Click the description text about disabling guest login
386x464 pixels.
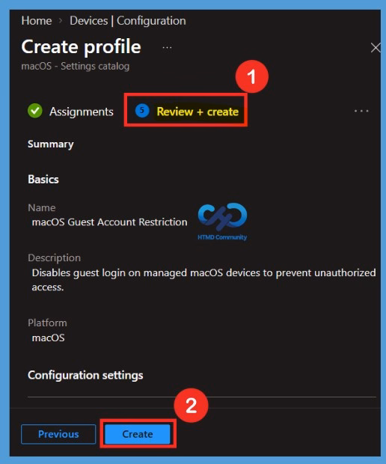click(203, 280)
